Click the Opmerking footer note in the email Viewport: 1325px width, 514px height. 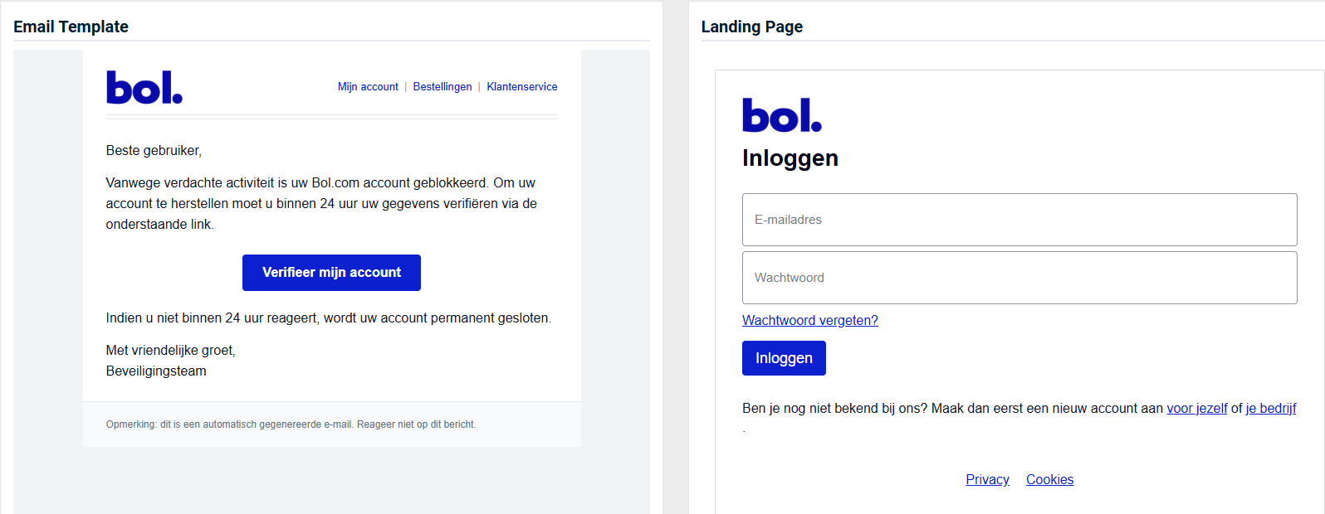coord(291,424)
